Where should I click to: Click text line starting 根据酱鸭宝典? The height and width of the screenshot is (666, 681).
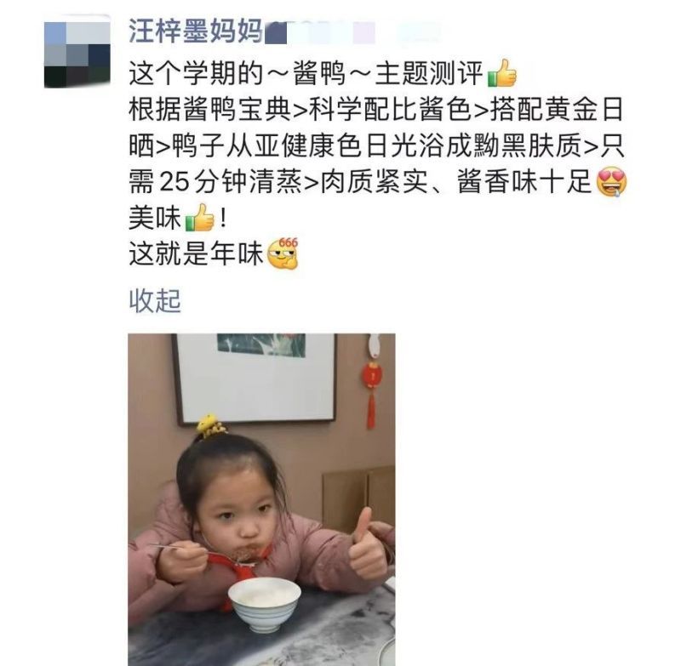pos(376,110)
